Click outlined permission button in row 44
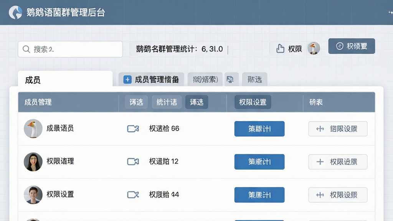 coord(338,195)
